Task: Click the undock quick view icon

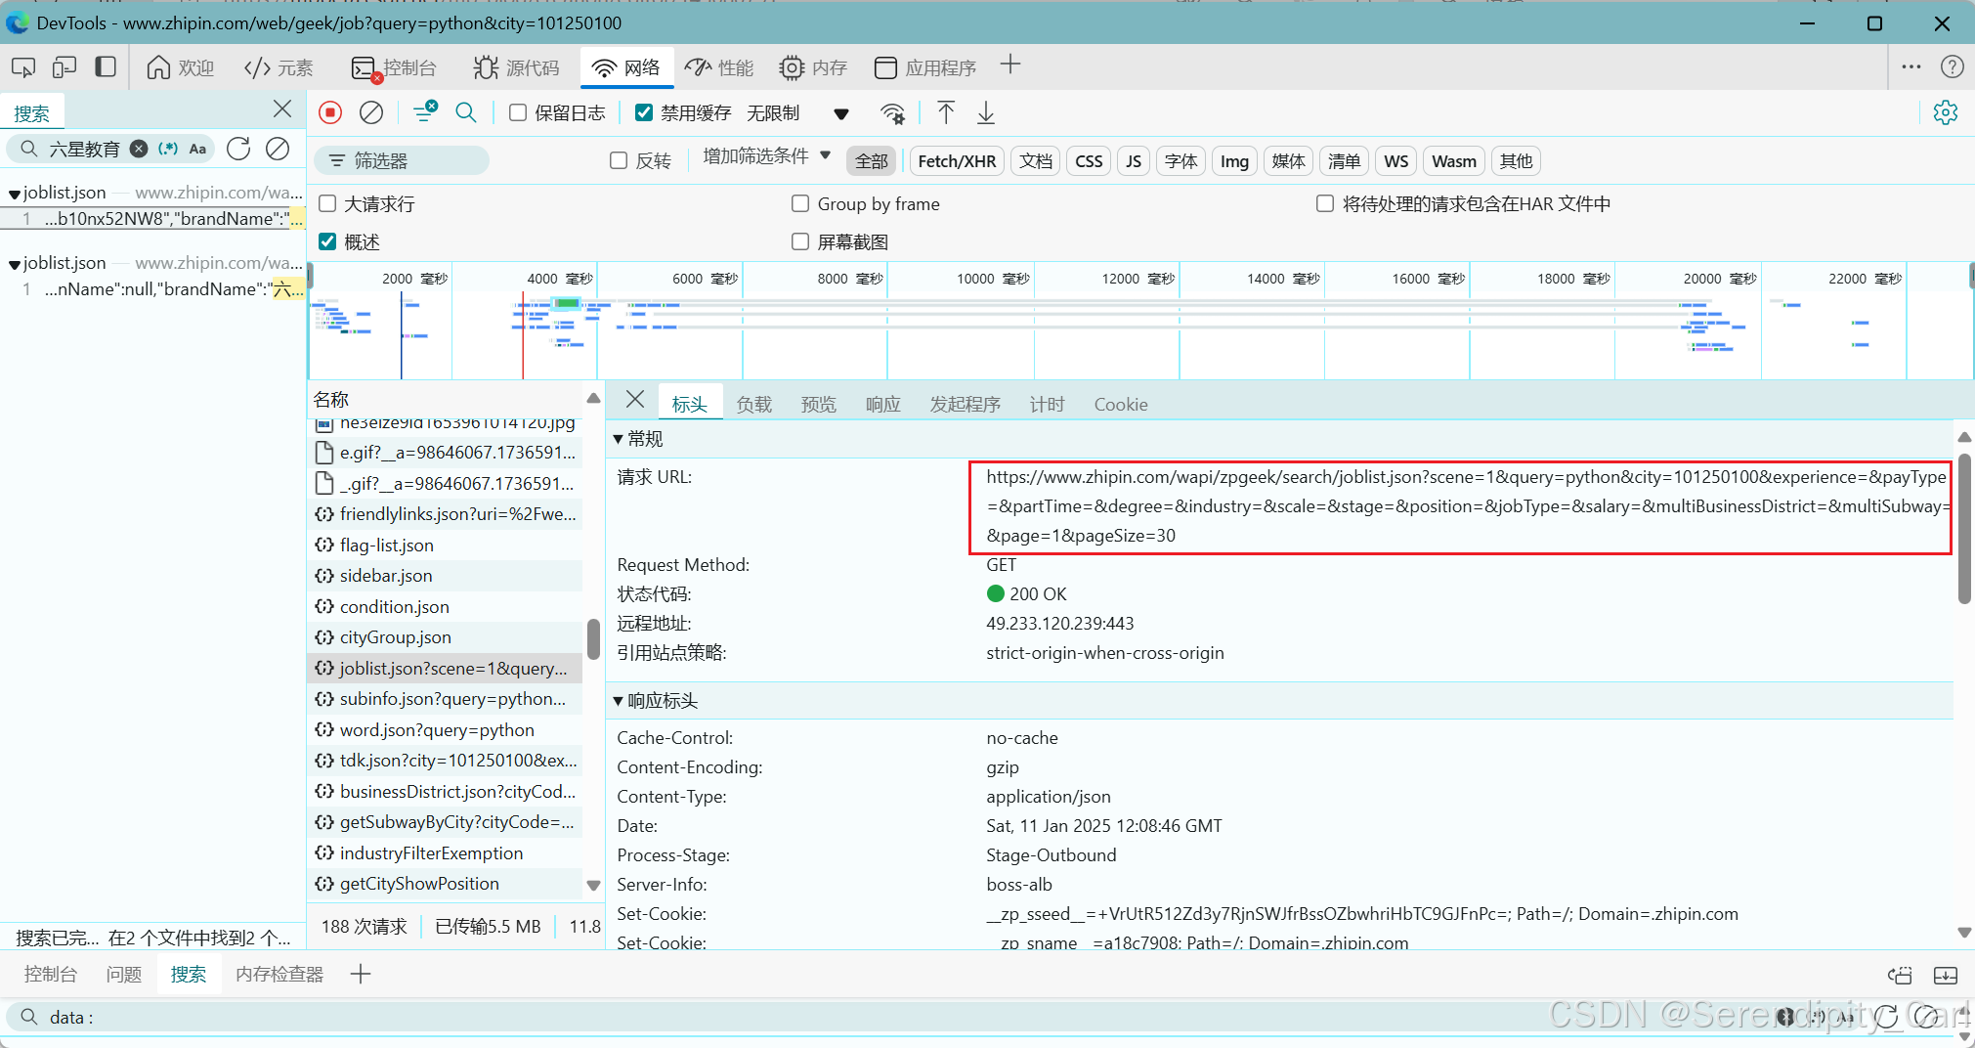Action: click(1900, 975)
